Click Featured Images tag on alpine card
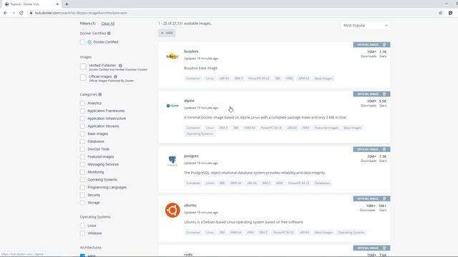 (326, 128)
